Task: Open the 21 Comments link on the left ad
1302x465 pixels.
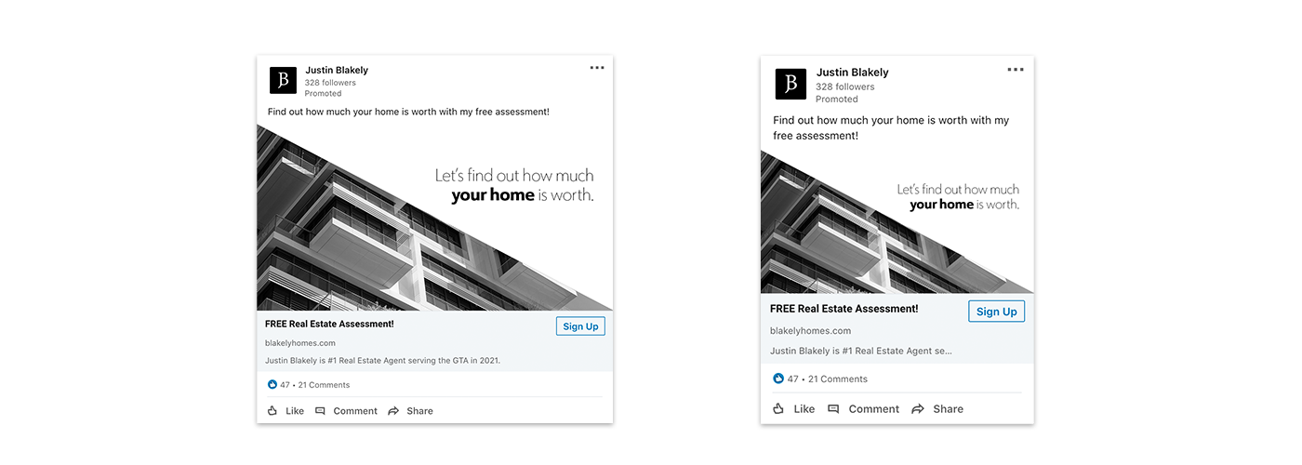Action: (x=324, y=385)
